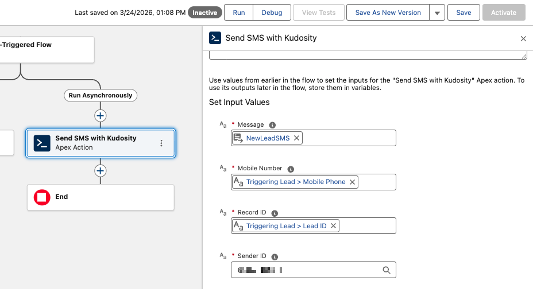
Task: Select the Run Asynchronously path label
Action: pos(101,95)
